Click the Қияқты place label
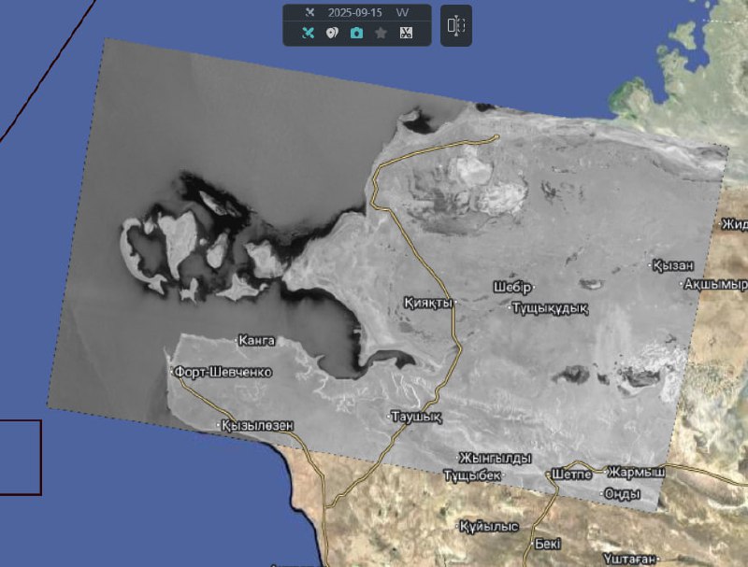This screenshot has width=748, height=567. pyautogui.click(x=428, y=303)
